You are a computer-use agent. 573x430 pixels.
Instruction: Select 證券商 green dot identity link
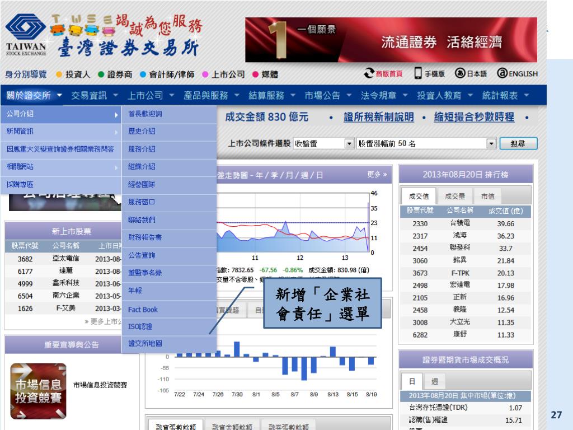pyautogui.click(x=115, y=74)
